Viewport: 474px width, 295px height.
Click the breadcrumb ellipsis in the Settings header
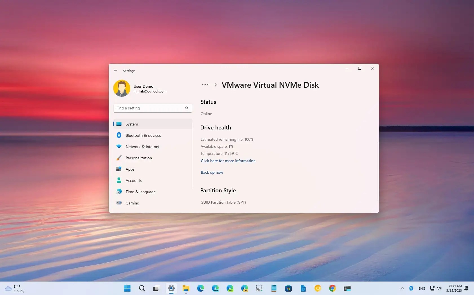click(205, 84)
